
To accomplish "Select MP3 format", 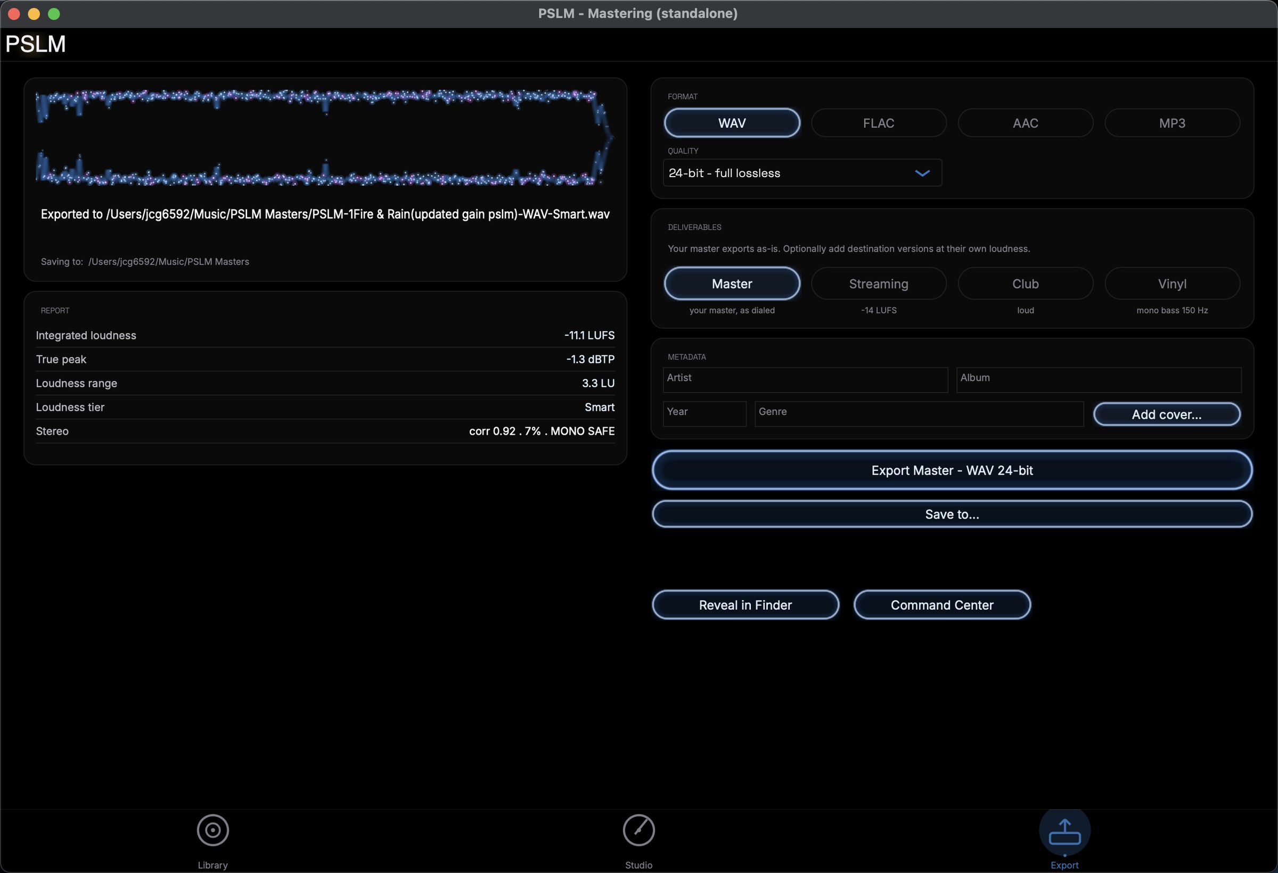I will (1172, 122).
